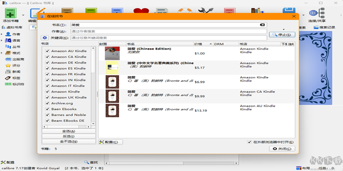Expand the Authors tree node
This screenshot has width=343, height=171.
click(2, 34)
